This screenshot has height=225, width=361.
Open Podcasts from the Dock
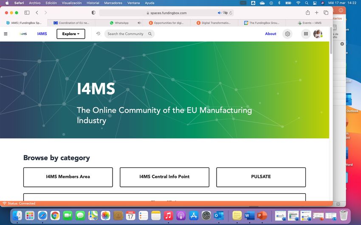[181, 216]
